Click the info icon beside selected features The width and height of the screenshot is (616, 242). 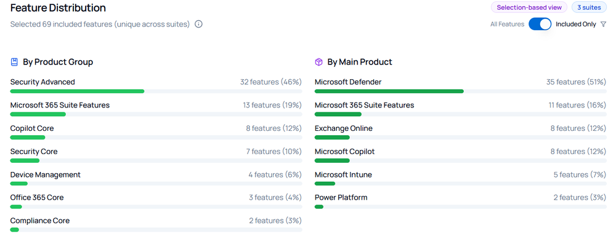coord(199,25)
